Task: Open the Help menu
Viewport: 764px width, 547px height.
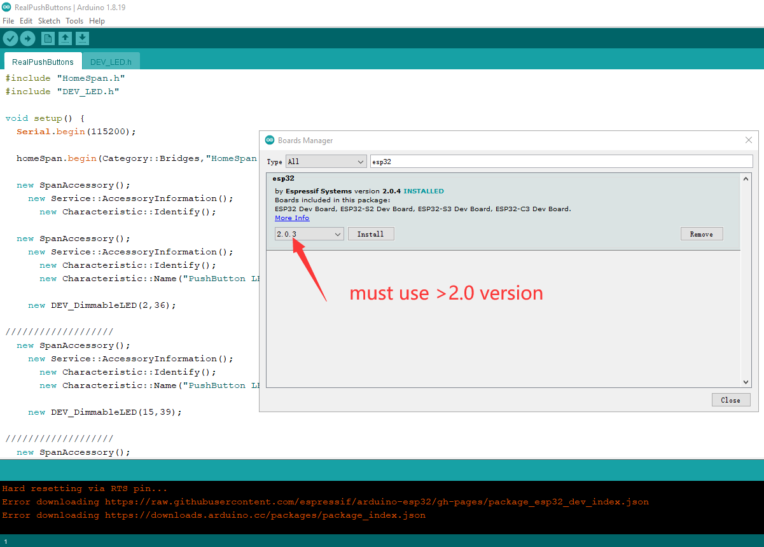Action: click(x=97, y=21)
